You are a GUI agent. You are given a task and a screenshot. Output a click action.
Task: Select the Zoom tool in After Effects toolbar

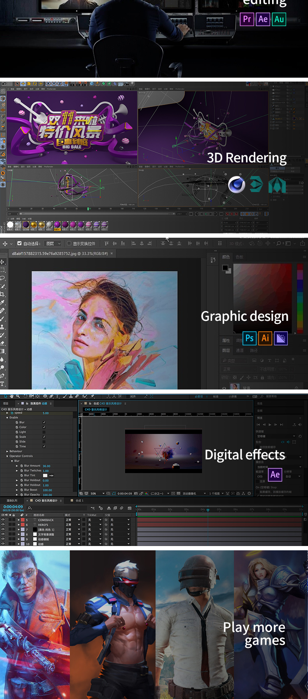[18, 396]
